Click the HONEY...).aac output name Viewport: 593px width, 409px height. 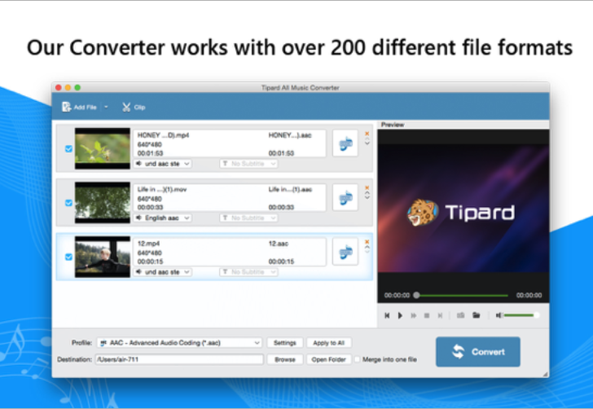click(x=290, y=135)
